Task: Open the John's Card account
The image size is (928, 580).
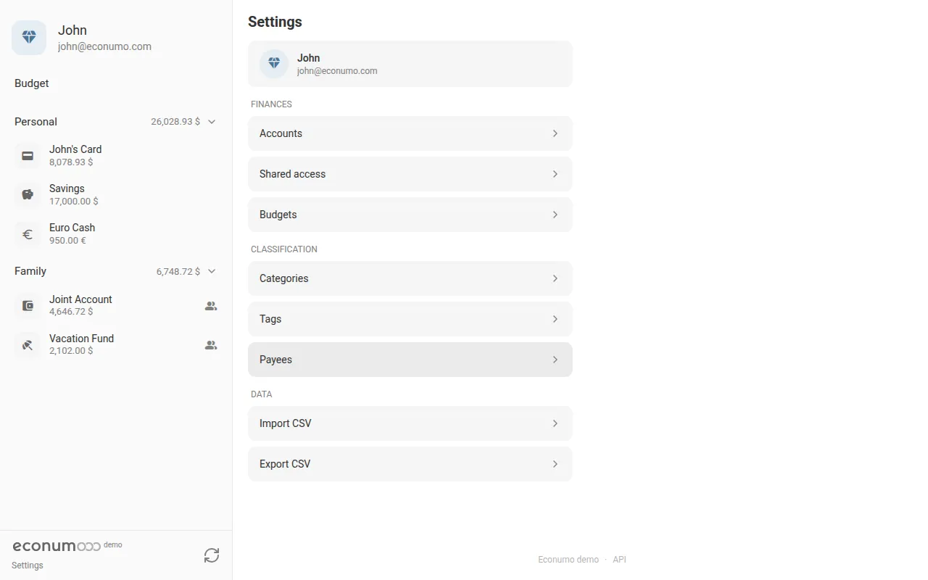Action: pos(116,155)
